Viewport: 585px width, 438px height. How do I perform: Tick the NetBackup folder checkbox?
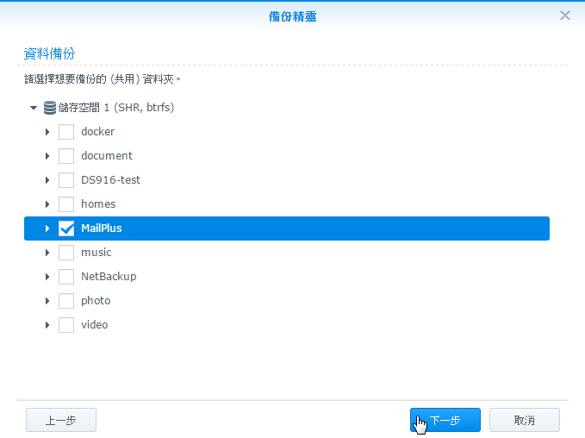[66, 277]
